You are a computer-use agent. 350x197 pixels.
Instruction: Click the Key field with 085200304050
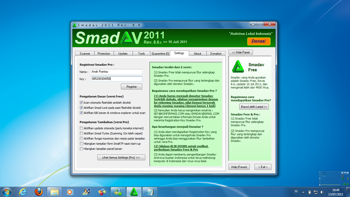(117, 79)
